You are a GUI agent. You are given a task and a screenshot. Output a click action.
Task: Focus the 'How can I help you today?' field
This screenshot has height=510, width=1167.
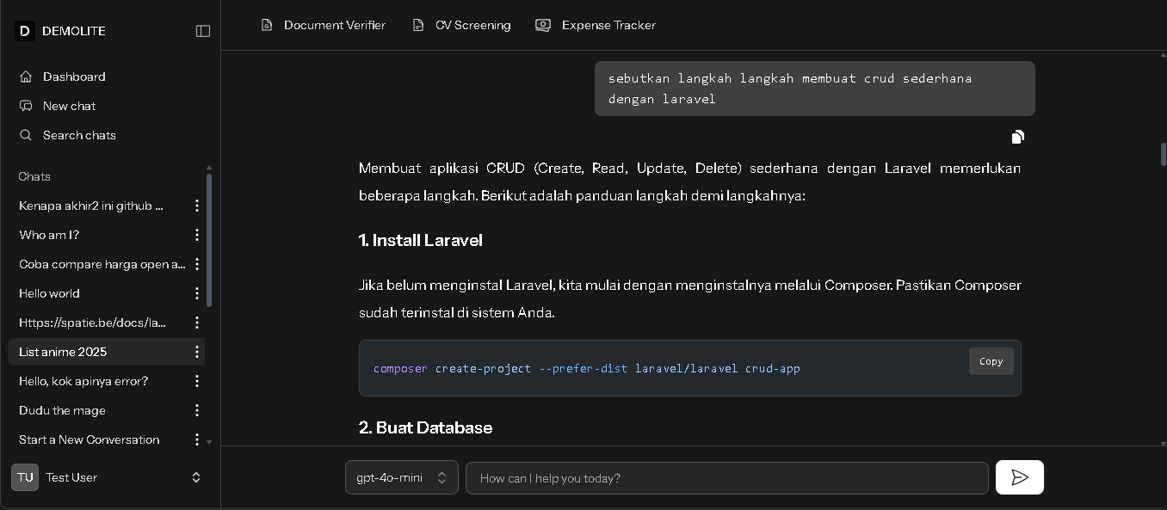[726, 478]
